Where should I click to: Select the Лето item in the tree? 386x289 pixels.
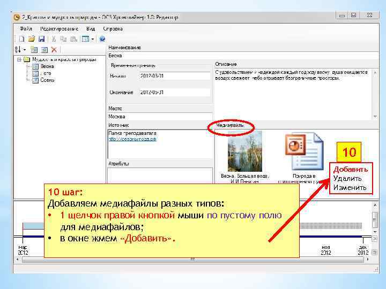46,73
